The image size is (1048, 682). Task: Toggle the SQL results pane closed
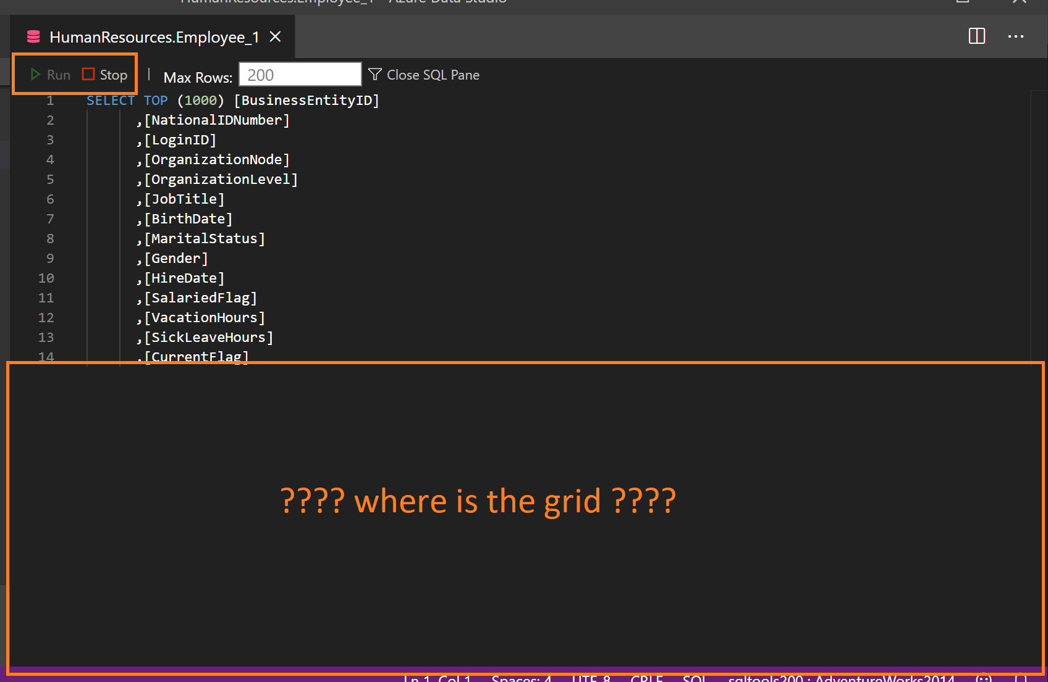pyautogui.click(x=425, y=74)
